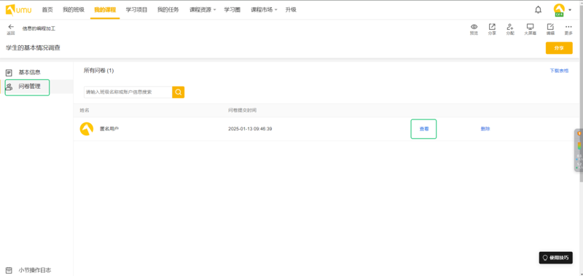Open 学习项目 navigation item

[136, 10]
